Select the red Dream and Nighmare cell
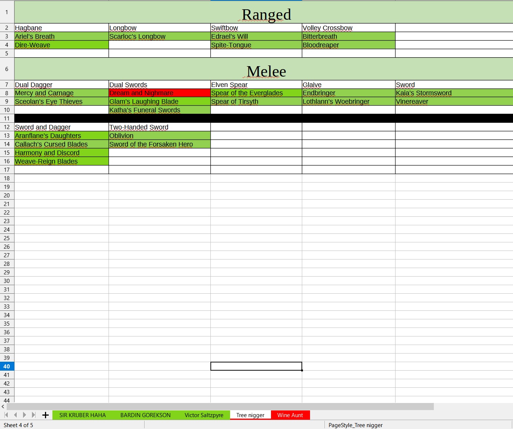This screenshot has width=513, height=429. 159,93
